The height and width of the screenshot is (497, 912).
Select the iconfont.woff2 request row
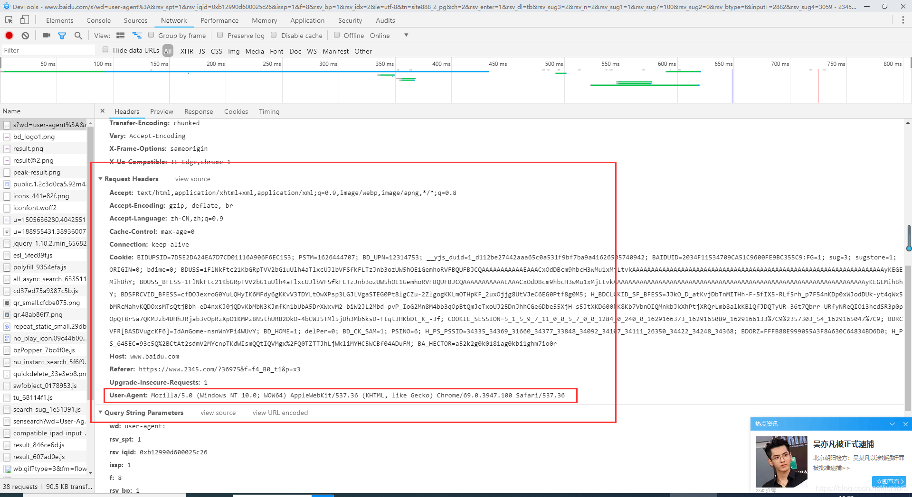coord(45,208)
